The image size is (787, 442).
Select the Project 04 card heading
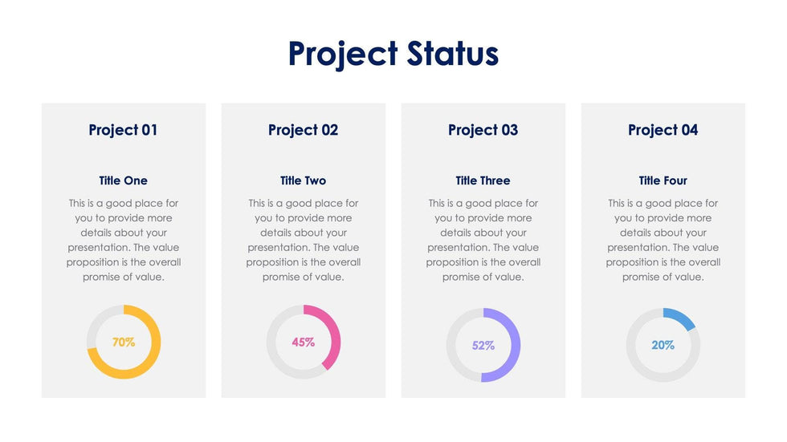click(x=663, y=130)
